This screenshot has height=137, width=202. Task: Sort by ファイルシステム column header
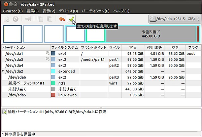(65, 48)
